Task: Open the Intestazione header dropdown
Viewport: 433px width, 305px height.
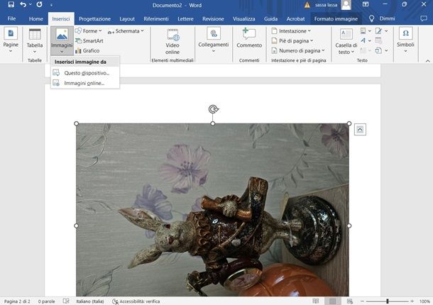Action: 291,31
